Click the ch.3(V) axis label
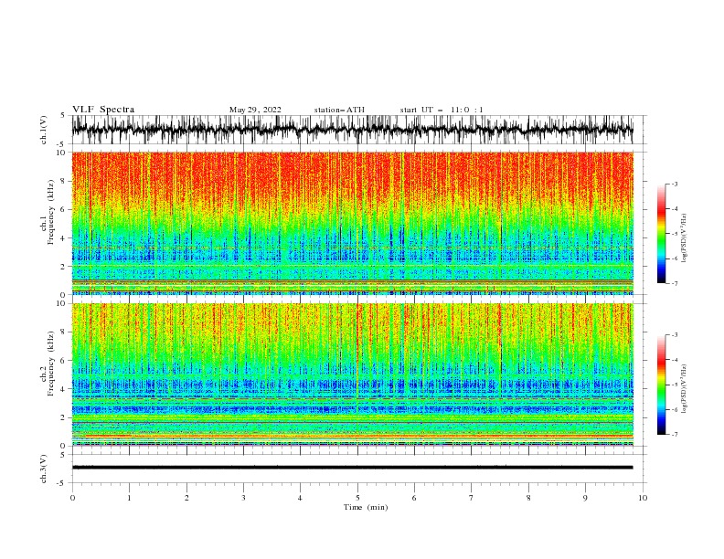The width and height of the screenshot is (724, 559). (x=44, y=469)
